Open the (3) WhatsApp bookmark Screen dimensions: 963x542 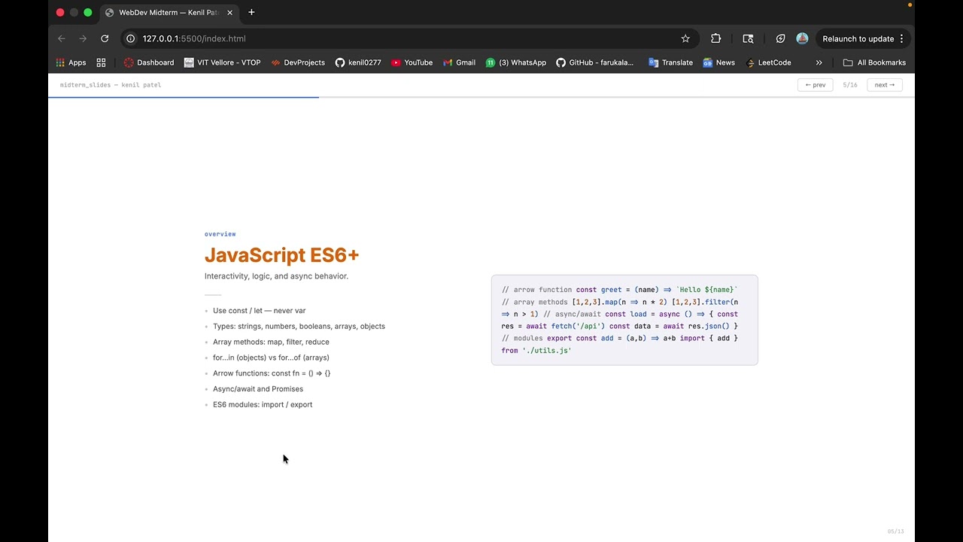[515, 62]
